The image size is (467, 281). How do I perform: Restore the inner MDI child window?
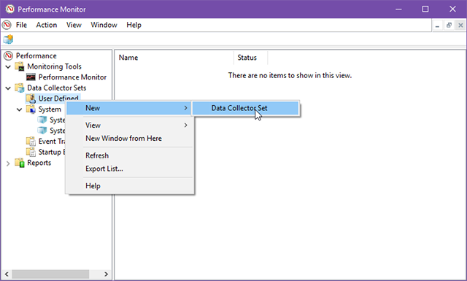[449, 26]
